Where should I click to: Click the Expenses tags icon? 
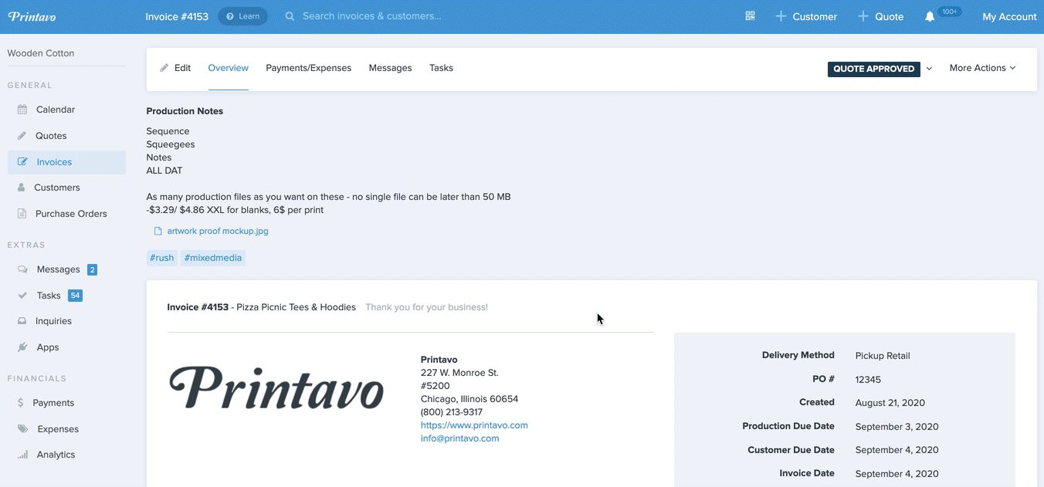click(x=22, y=429)
